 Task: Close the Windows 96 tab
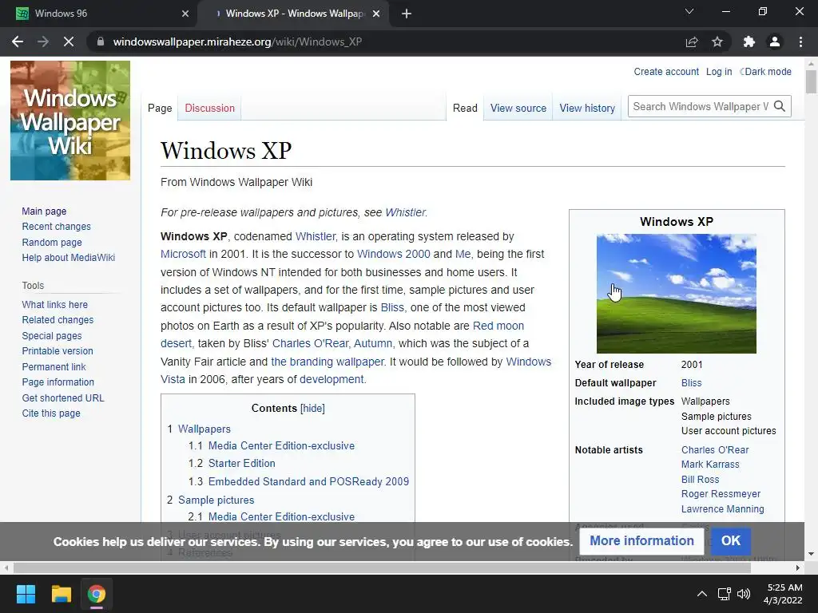point(185,14)
